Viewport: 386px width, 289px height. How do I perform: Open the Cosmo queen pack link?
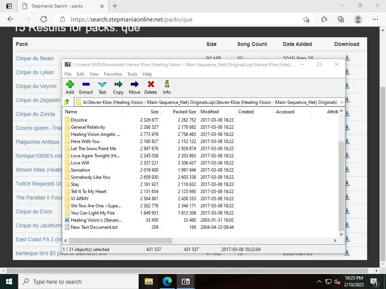point(38,128)
